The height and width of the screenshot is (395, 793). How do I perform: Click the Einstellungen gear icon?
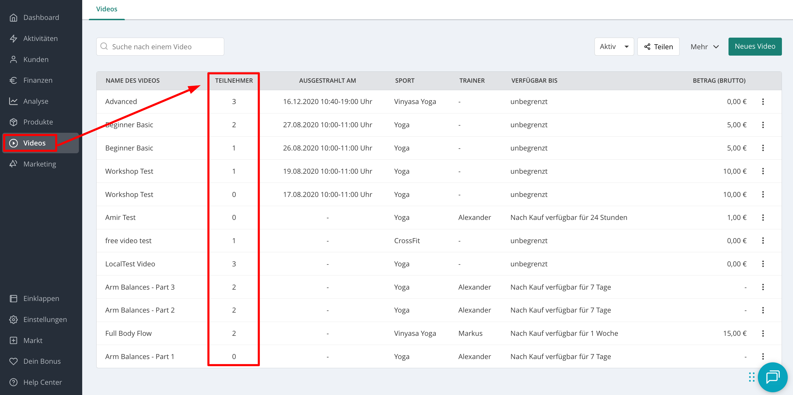point(13,319)
